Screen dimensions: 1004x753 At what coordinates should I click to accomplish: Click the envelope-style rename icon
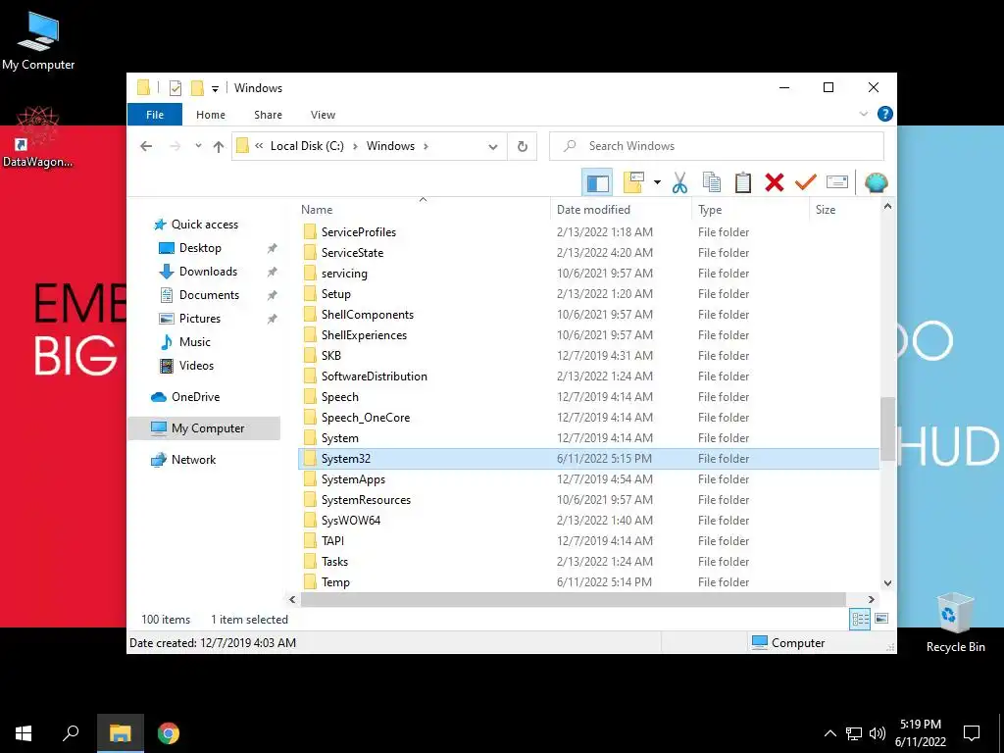pos(837,182)
